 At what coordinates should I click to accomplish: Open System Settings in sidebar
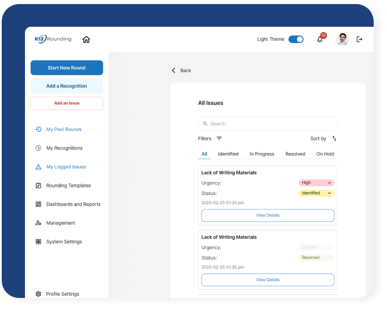(63, 241)
